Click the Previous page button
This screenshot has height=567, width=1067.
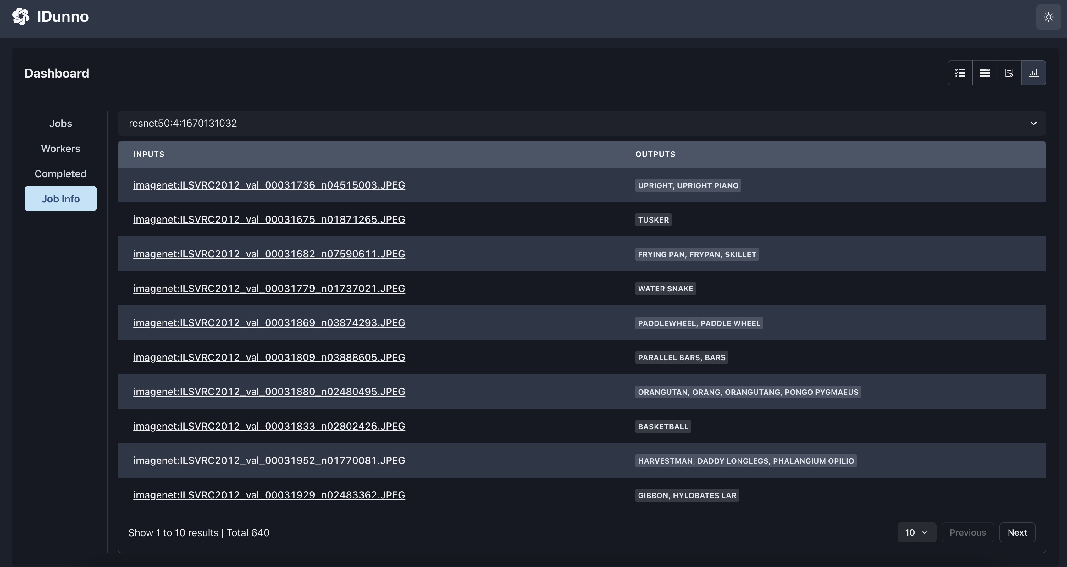pos(967,533)
